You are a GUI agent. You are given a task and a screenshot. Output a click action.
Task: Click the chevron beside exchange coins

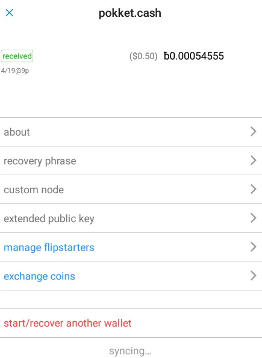pos(254,275)
